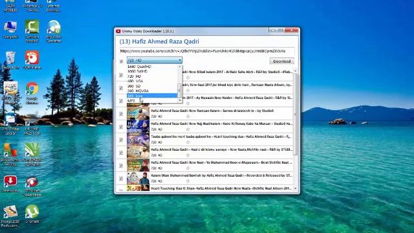The width and height of the screenshot is (414, 233).
Task: Click the Kalam Mian Muhammad Bakhsh thumbnail
Action: [138, 178]
